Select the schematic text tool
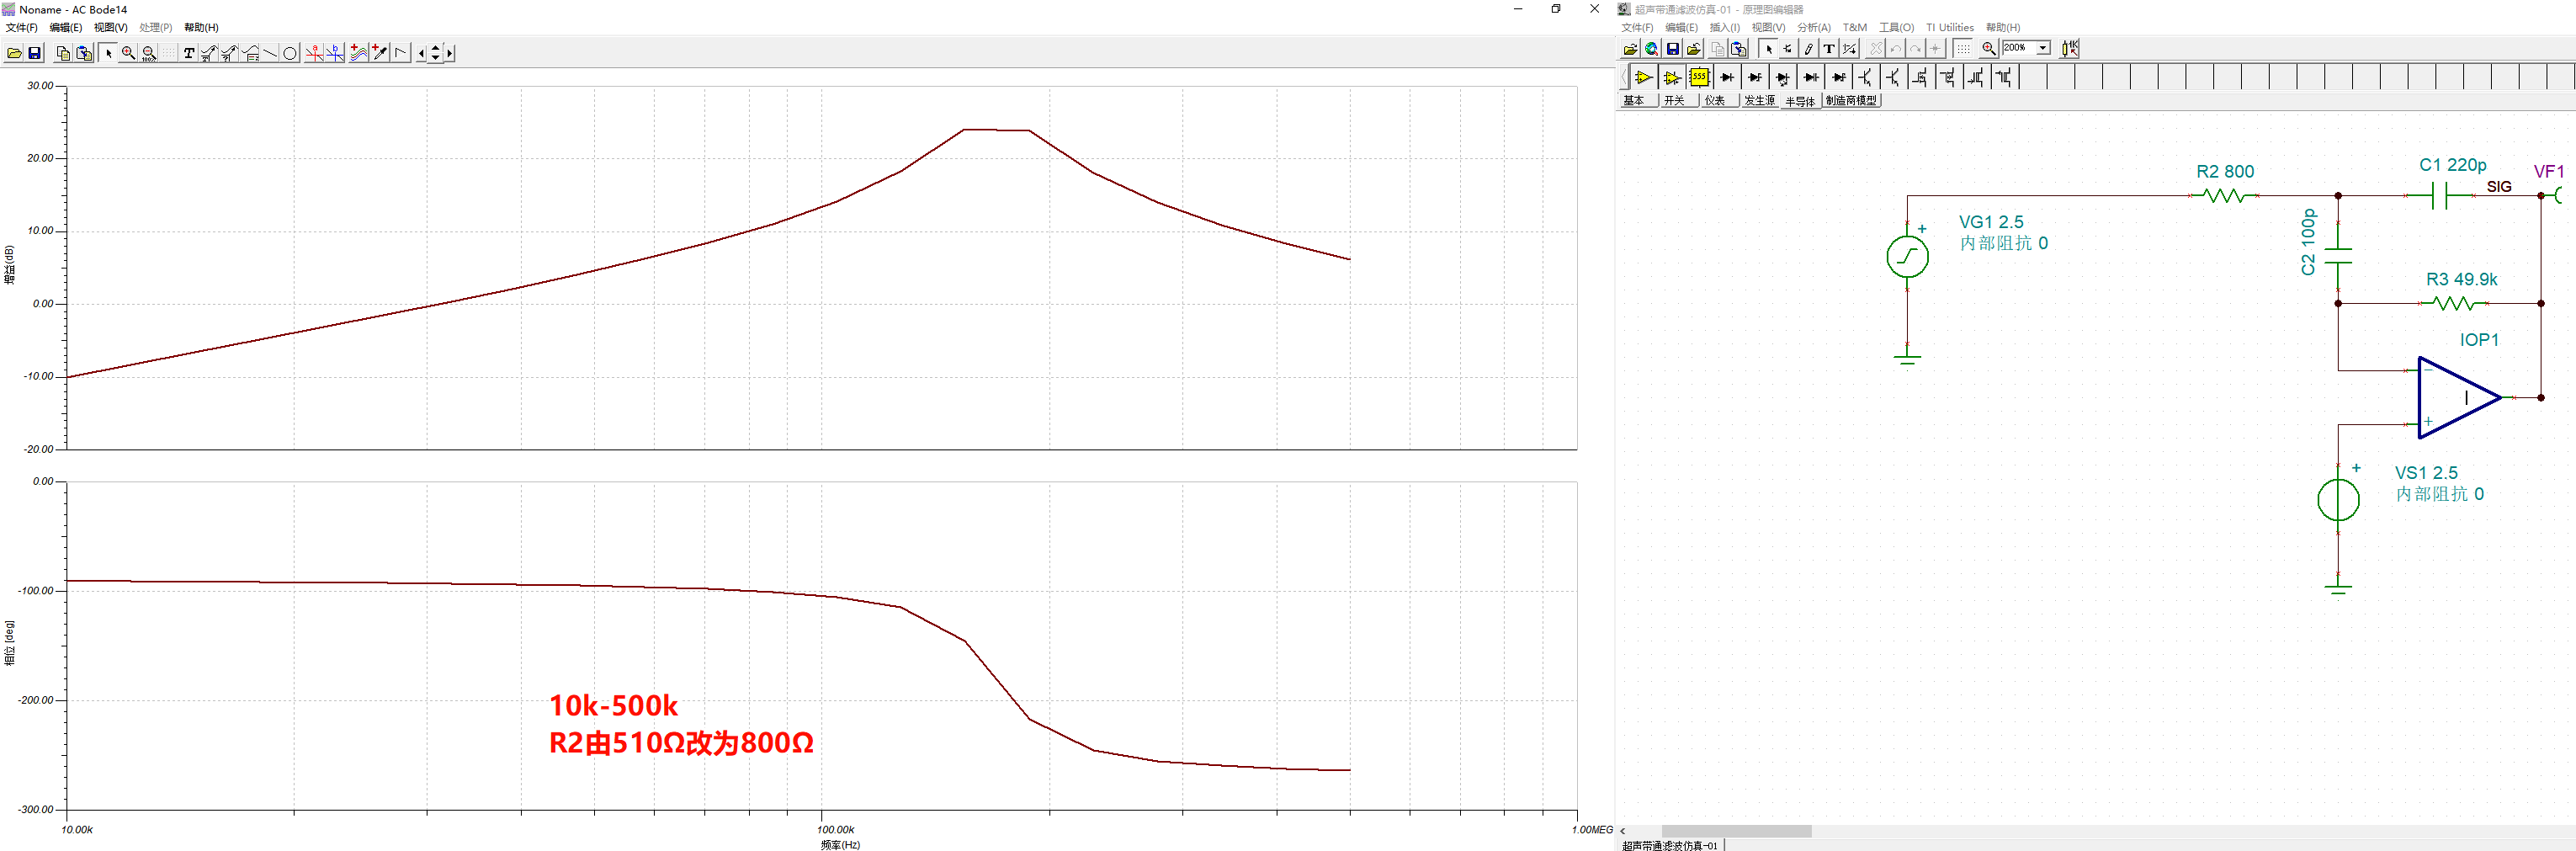 1829,48
